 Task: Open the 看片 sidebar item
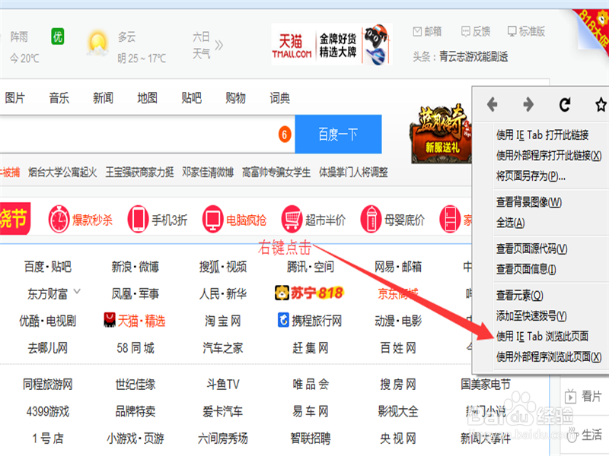(583, 396)
